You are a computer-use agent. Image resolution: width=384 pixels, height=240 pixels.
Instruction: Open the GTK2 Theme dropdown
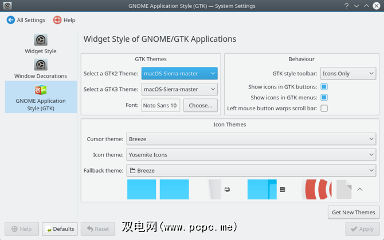(x=179, y=74)
